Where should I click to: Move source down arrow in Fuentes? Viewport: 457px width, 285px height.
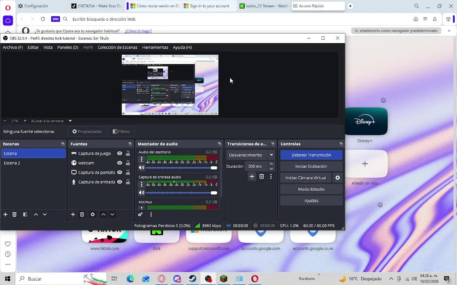point(112,214)
